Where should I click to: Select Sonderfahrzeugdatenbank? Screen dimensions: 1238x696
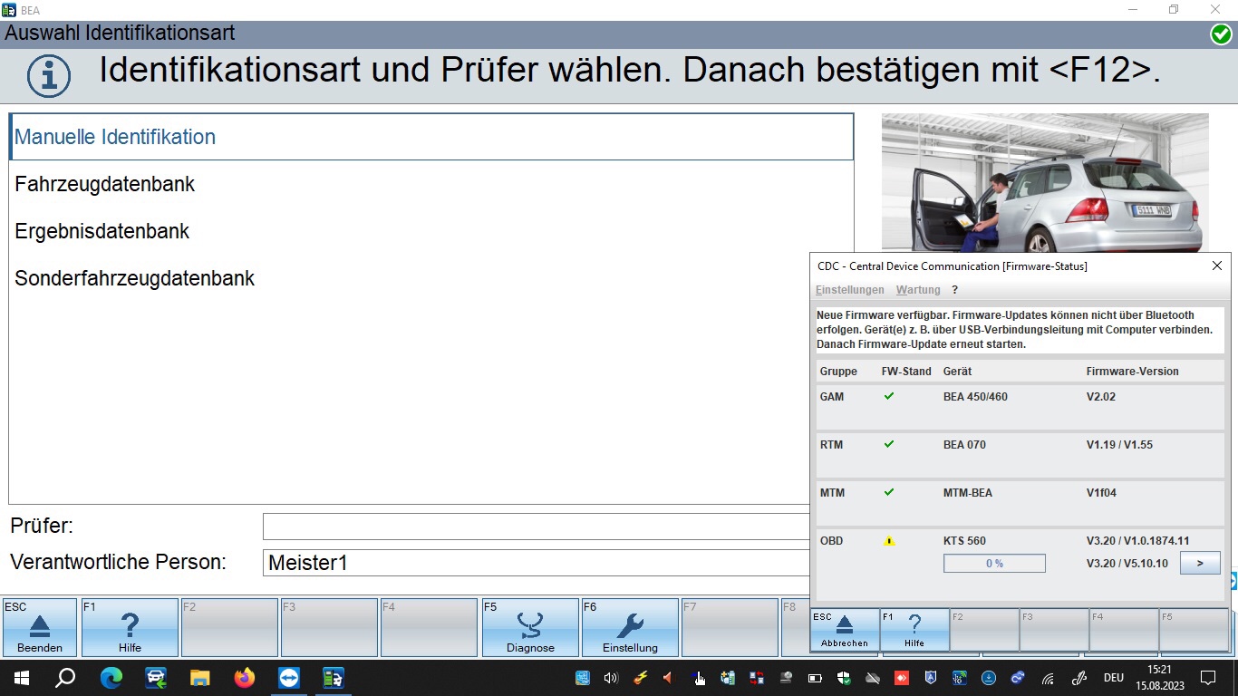pos(431,278)
